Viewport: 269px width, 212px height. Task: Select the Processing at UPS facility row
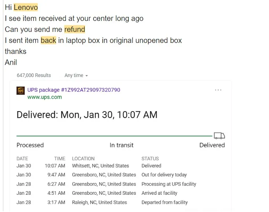pos(106,184)
